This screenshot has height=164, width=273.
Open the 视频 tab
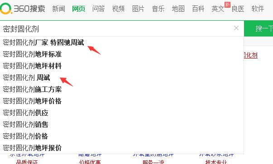click(x=119, y=9)
